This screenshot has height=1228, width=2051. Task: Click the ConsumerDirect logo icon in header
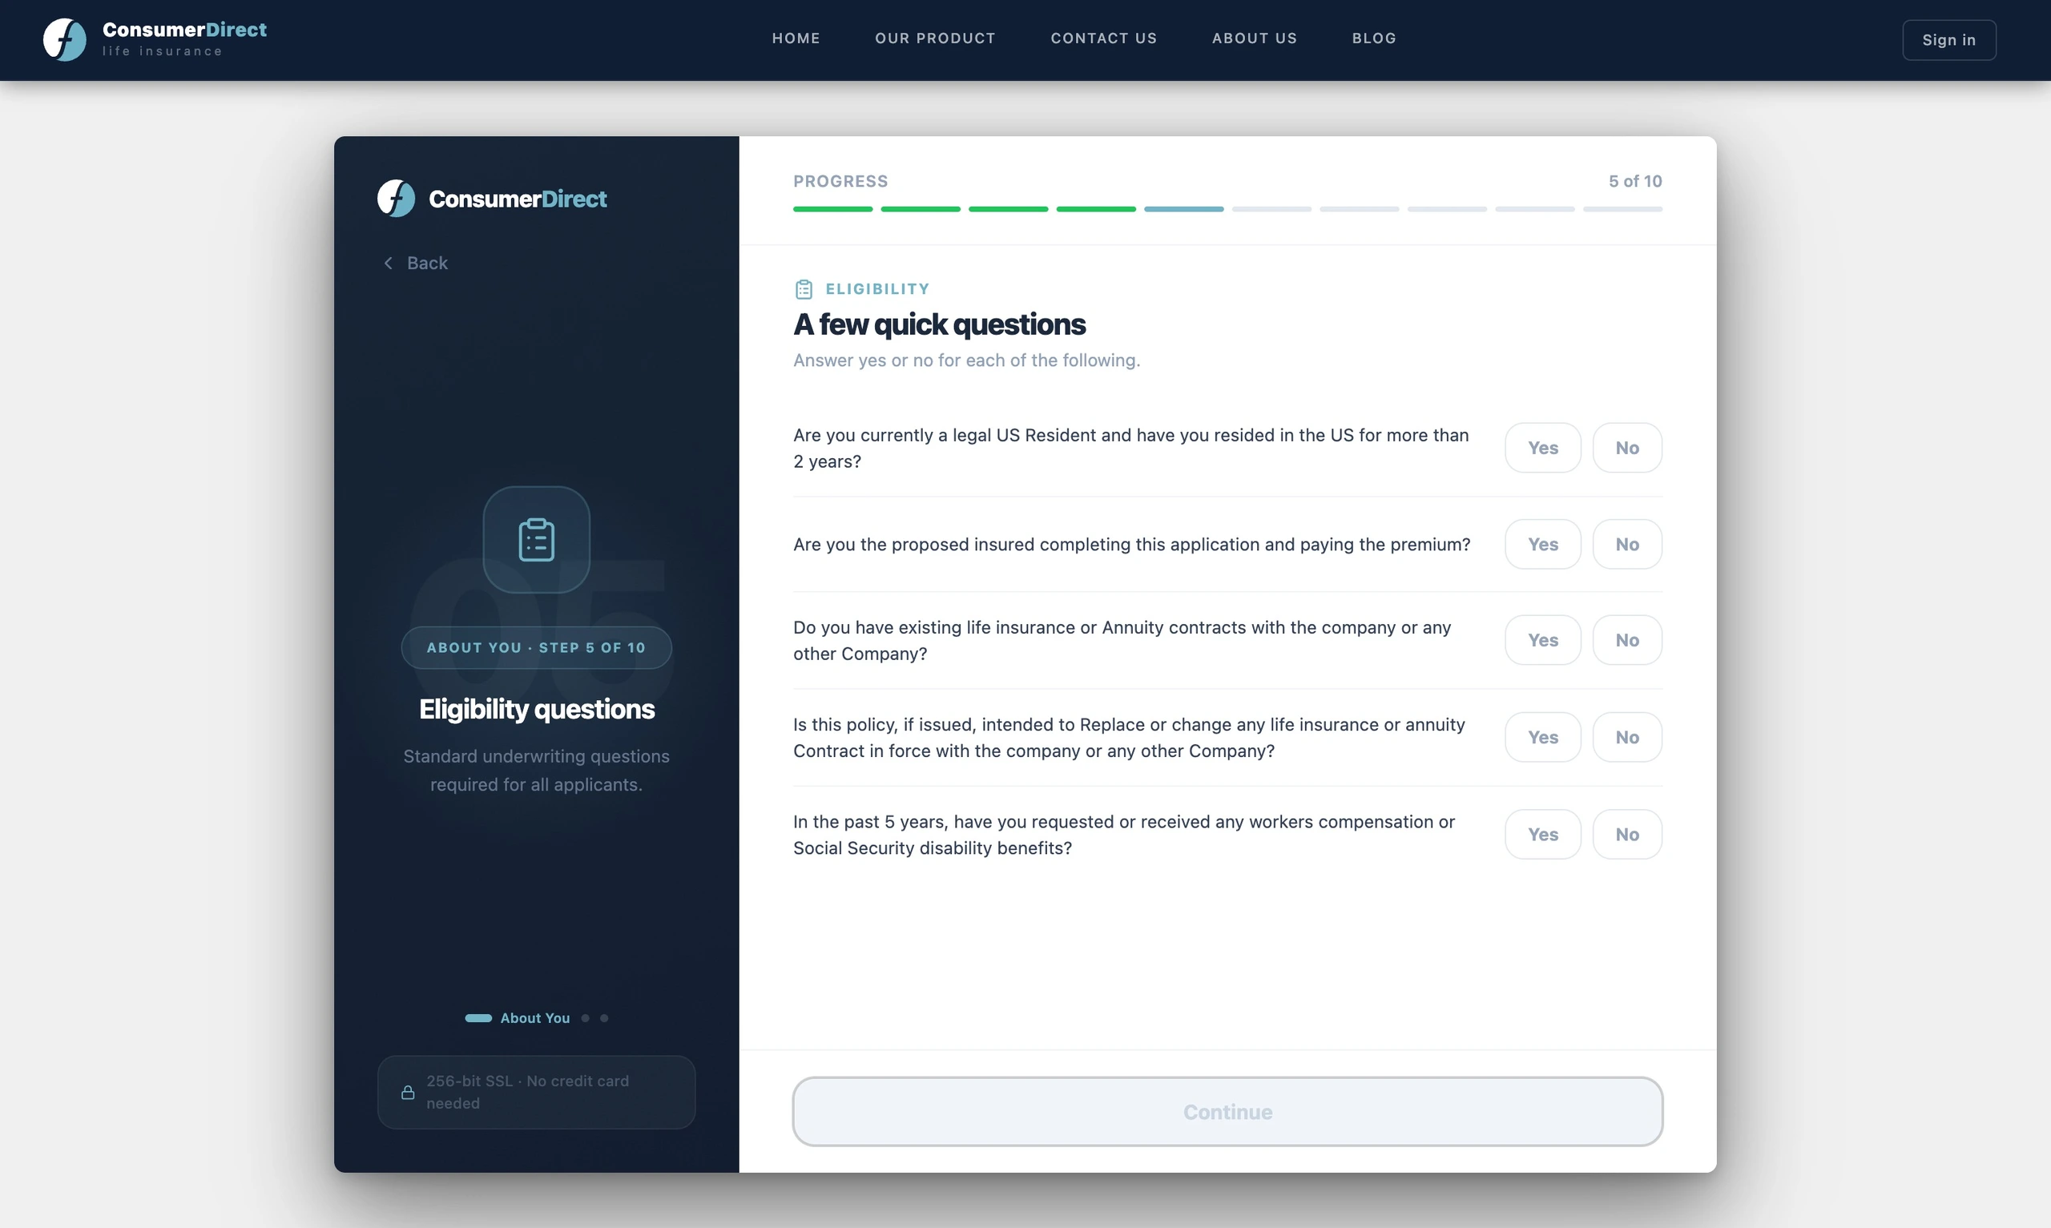click(x=65, y=40)
